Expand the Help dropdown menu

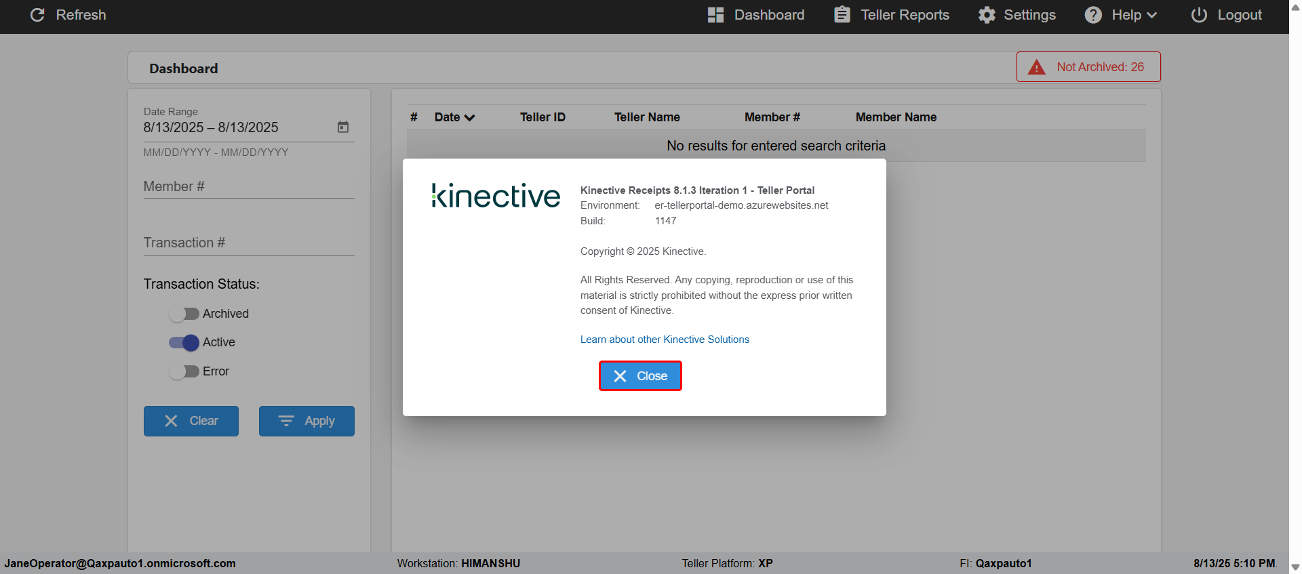(x=1120, y=15)
